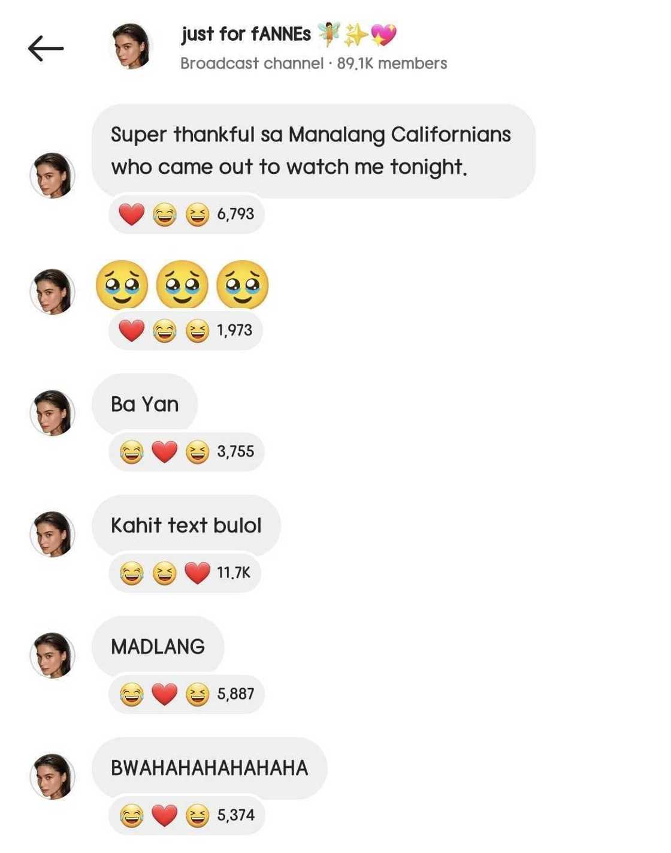Viewport: 671px width, 853px height.
Task: Click the avatar next to the crying emojis message
Action: click(x=53, y=289)
